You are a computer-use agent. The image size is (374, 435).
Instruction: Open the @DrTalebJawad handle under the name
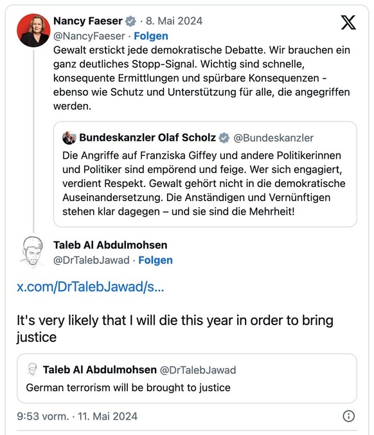(91, 260)
